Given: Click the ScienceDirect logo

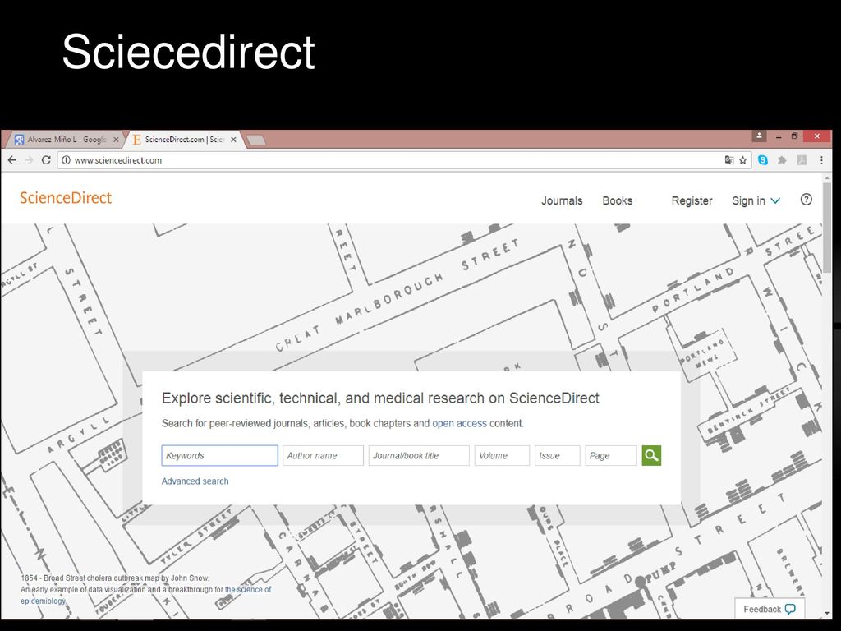Looking at the screenshot, I should click(66, 197).
